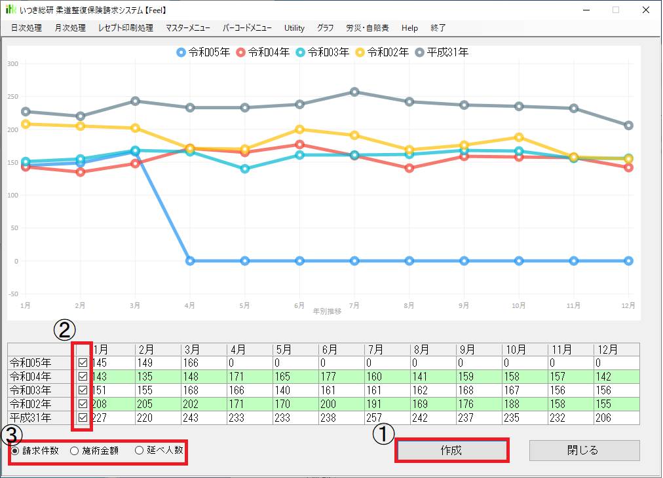Toggle 令和03年 legend marker in chart
The width and height of the screenshot is (663, 478).
(x=301, y=52)
